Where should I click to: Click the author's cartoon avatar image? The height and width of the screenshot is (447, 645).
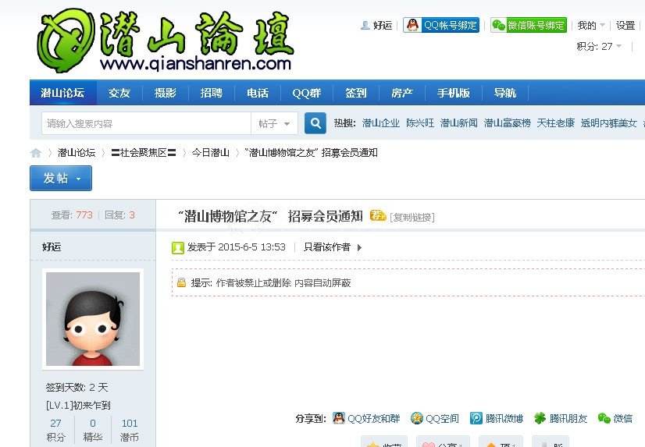point(93,319)
